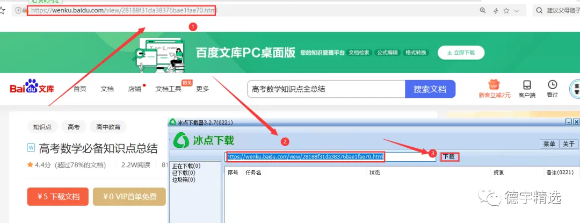Click the lightning speed-mode icon in address bar
This screenshot has height=223, width=580.
496,11
